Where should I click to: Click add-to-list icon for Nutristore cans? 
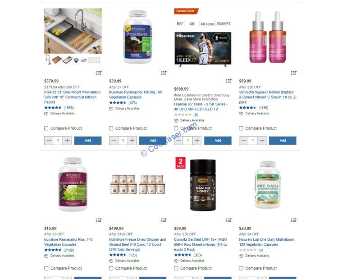[164, 220]
